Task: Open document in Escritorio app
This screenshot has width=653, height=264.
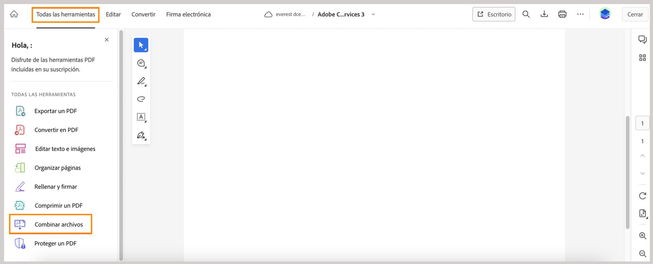Action: point(493,14)
